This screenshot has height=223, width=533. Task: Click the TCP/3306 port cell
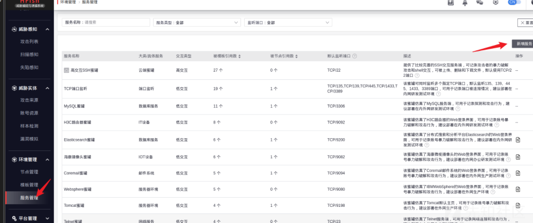coord(336,106)
